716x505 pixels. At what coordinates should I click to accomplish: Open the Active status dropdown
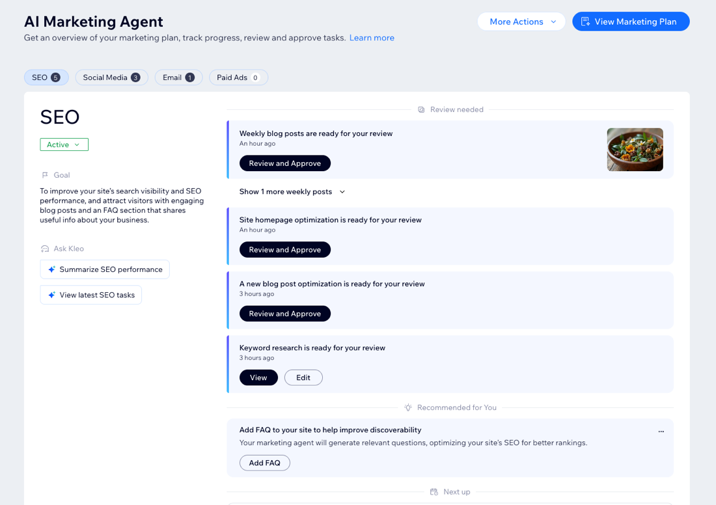coord(64,144)
